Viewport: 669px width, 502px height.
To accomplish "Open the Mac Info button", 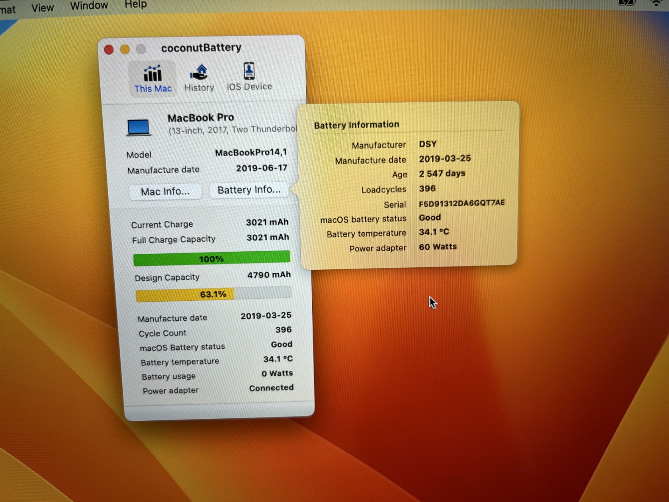I will click(165, 192).
